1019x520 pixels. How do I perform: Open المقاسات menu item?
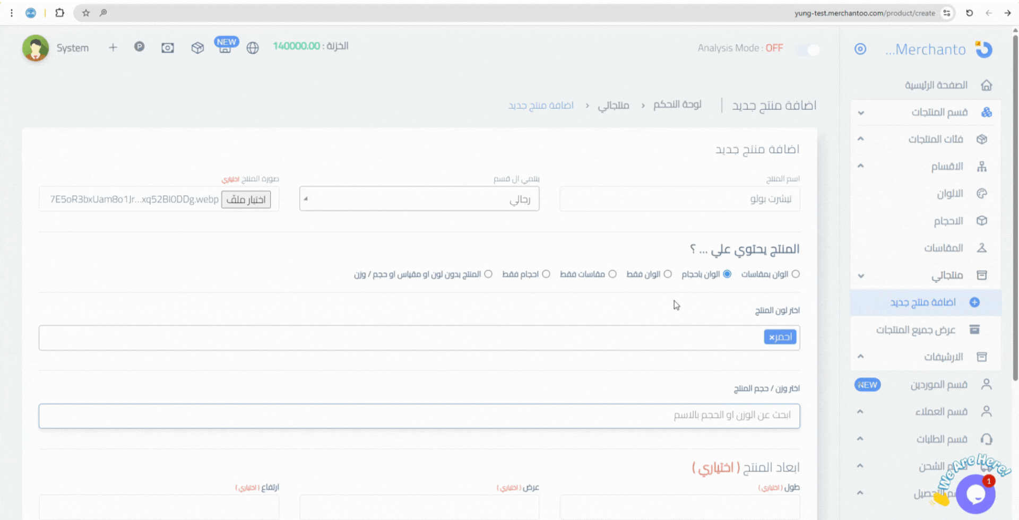pyautogui.click(x=944, y=248)
